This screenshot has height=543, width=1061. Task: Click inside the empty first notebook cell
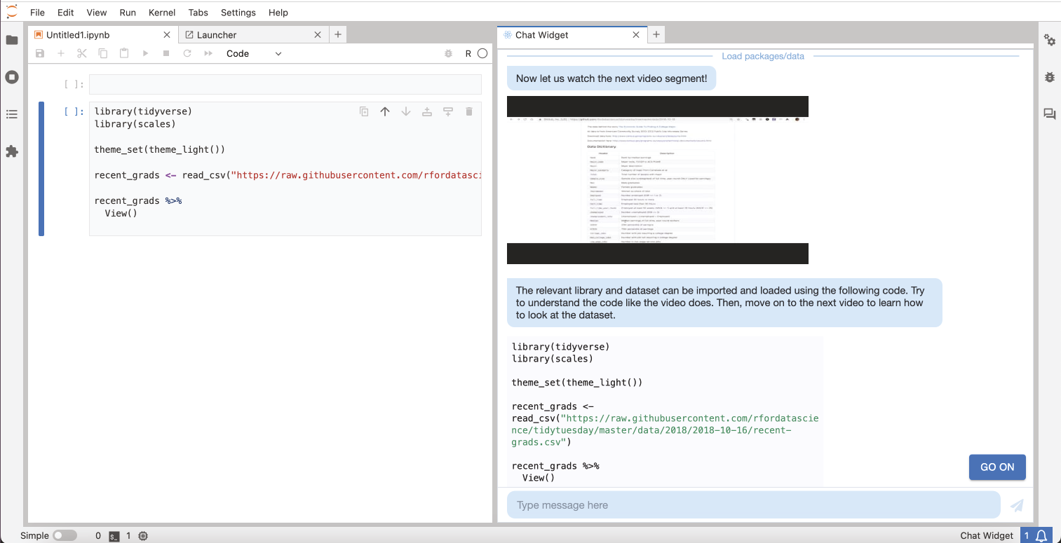pyautogui.click(x=285, y=85)
